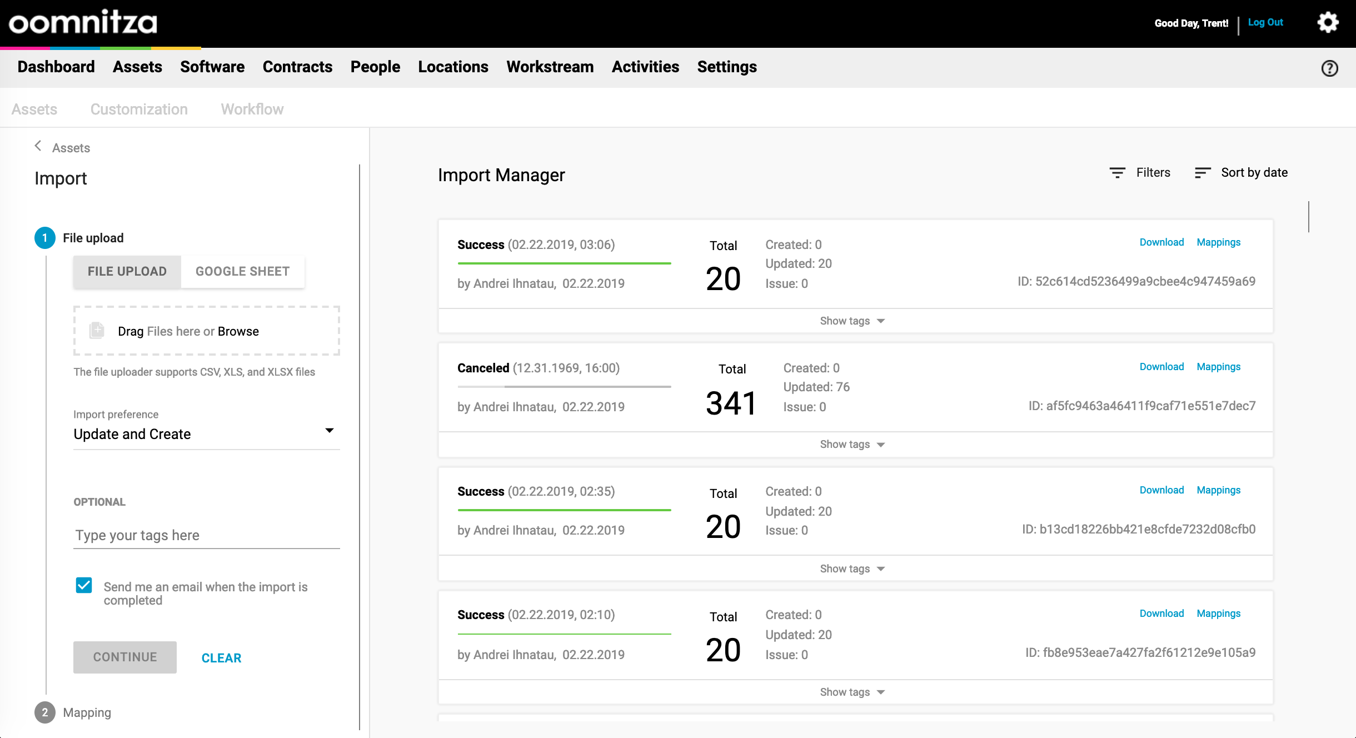Click the help question mark icon
This screenshot has width=1356, height=738.
point(1329,68)
